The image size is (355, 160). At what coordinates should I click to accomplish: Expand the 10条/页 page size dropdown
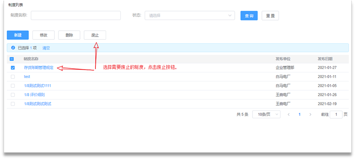point(266,114)
